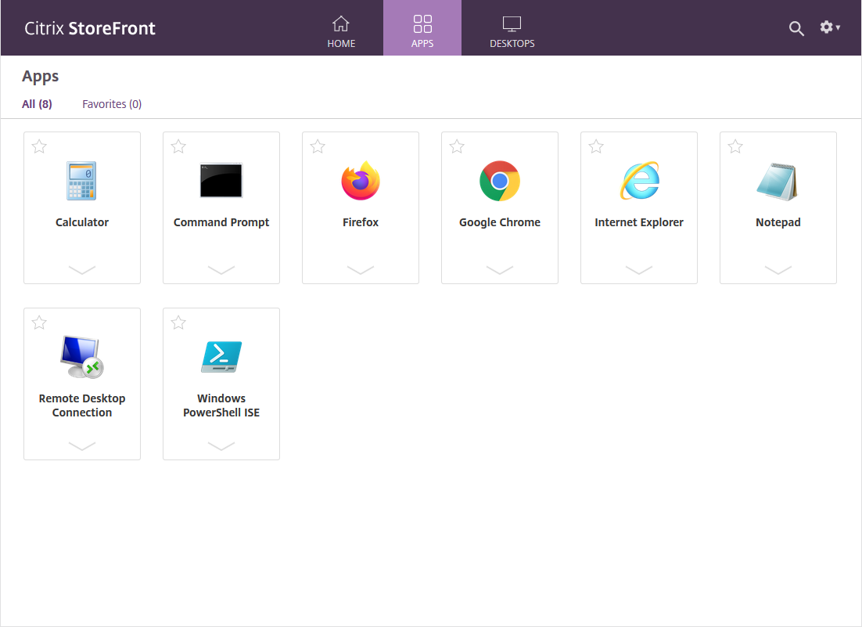Go to the HOME tab
The width and height of the screenshot is (862, 627).
pos(341,28)
